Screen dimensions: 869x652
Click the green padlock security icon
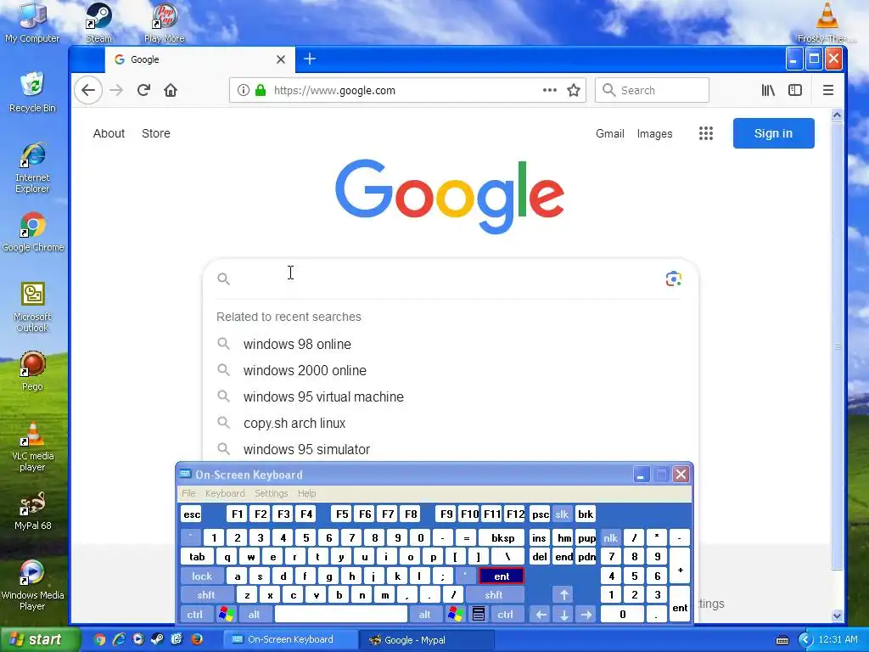[x=261, y=90]
